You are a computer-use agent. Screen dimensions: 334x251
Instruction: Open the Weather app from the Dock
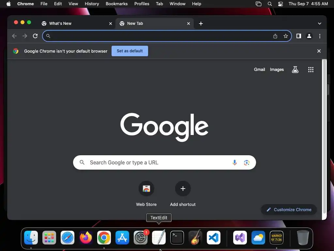(258, 238)
